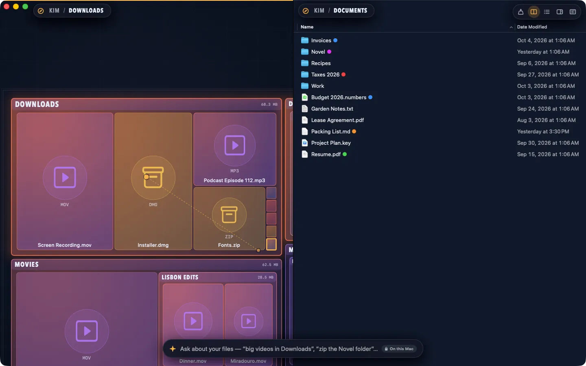The width and height of the screenshot is (586, 366).
Task: Select the Recipes folder row
Action: [x=439, y=63]
